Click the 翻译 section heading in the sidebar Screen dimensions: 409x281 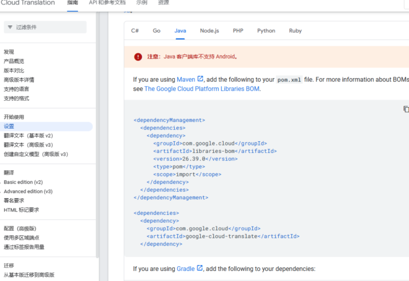point(9,173)
